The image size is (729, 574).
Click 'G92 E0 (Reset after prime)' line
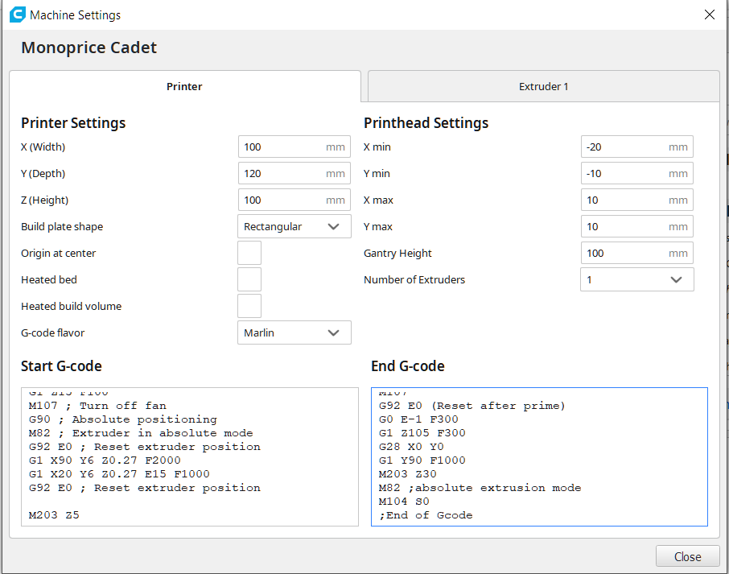point(472,406)
